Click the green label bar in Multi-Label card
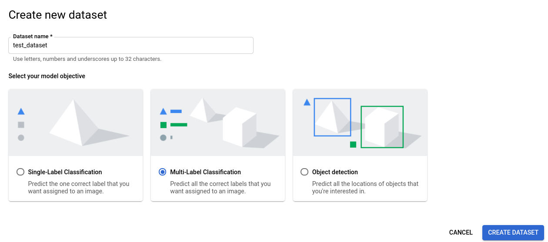 coord(179,125)
